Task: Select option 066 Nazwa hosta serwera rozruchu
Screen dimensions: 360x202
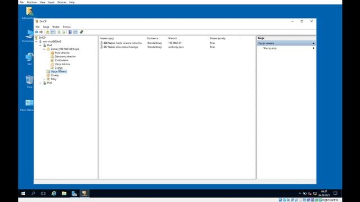Action: tap(123, 43)
